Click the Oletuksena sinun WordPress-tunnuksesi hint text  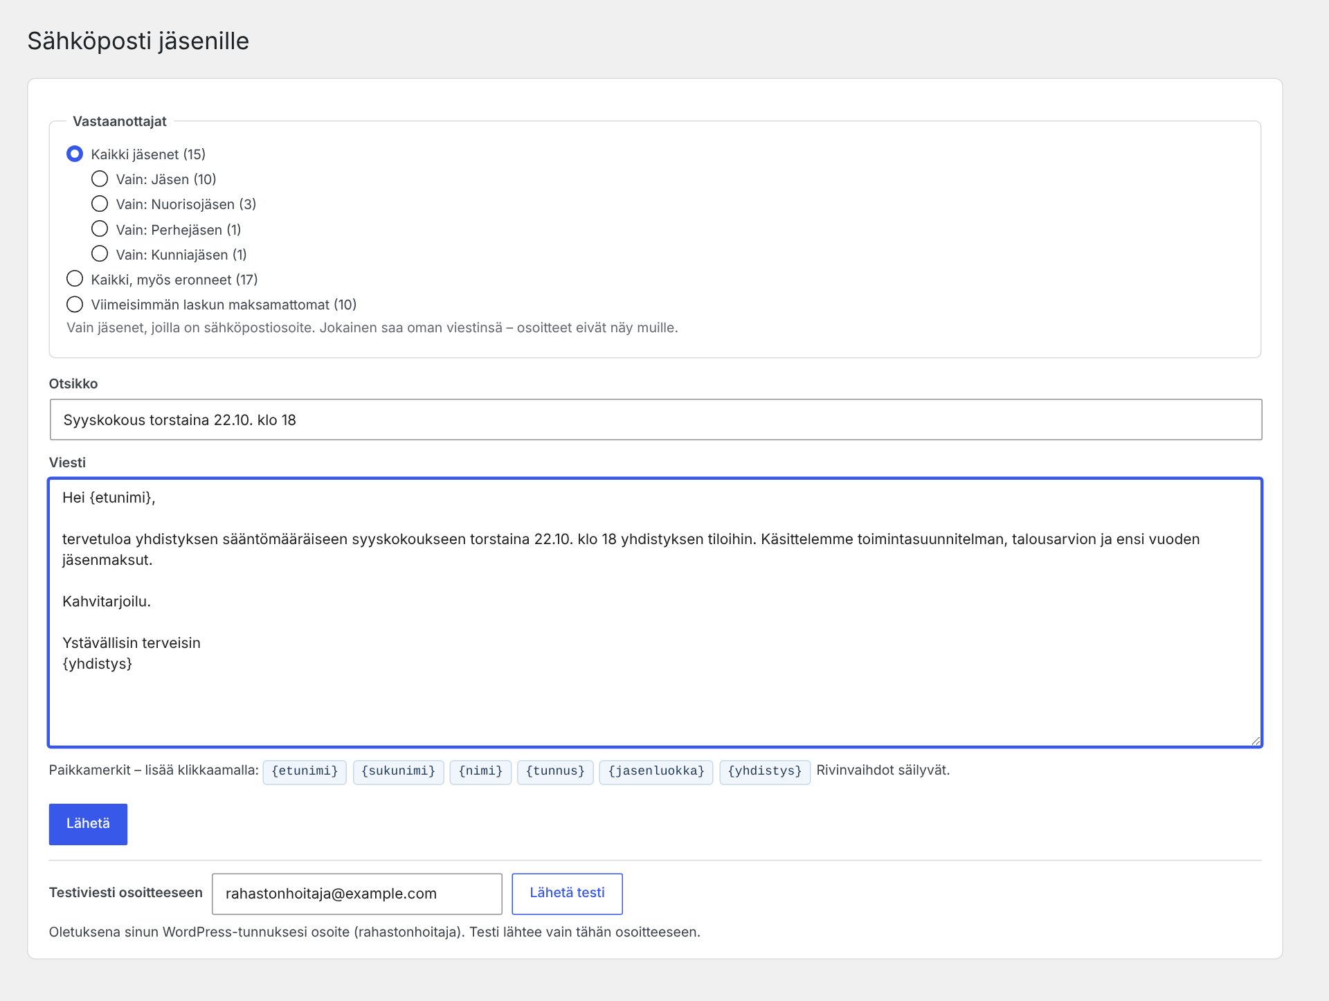[x=374, y=932]
